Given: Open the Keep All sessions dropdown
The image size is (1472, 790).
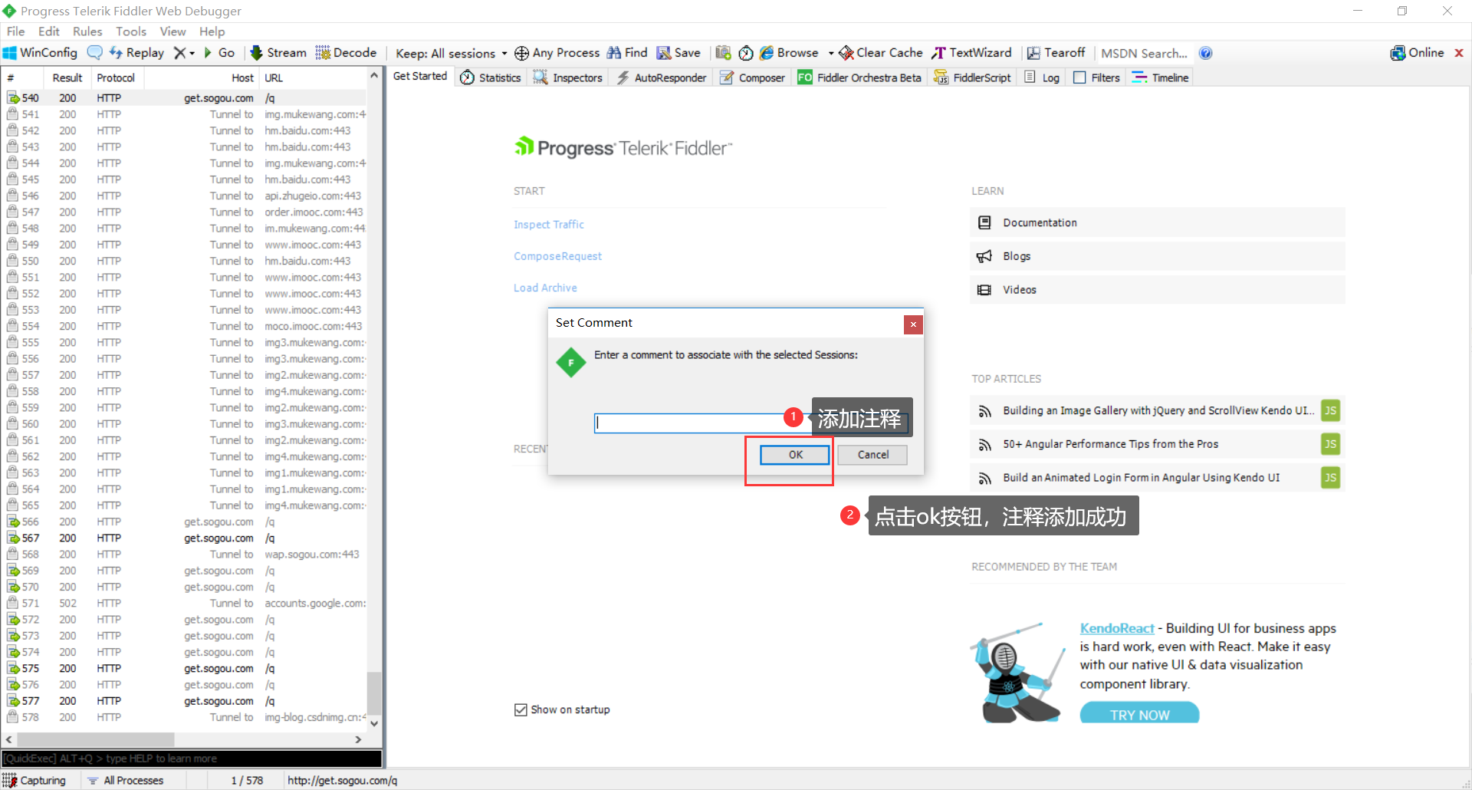Looking at the screenshot, I should (451, 53).
